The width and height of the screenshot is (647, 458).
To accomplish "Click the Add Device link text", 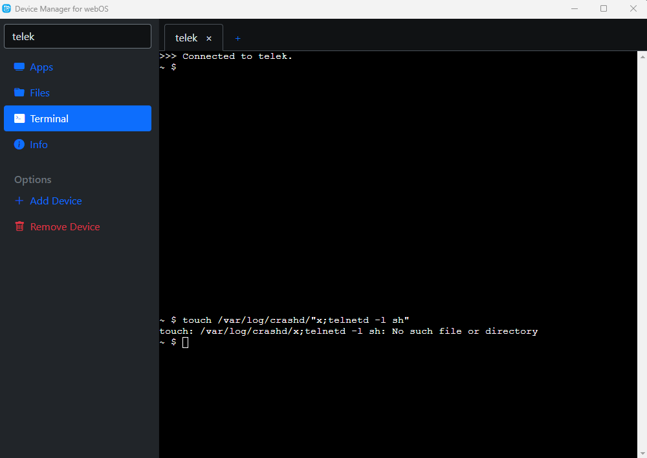I will pyautogui.click(x=56, y=201).
